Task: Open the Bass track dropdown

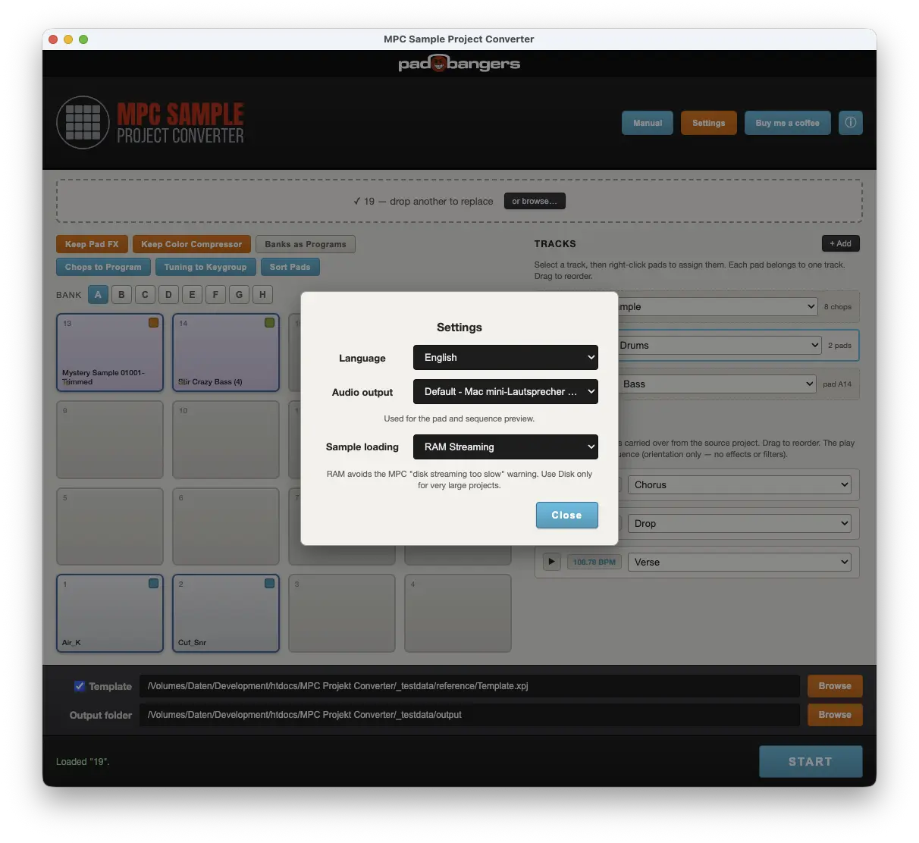Action: pyautogui.click(x=717, y=384)
